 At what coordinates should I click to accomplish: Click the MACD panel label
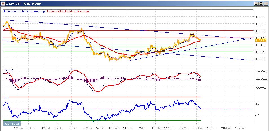(x=8, y=70)
